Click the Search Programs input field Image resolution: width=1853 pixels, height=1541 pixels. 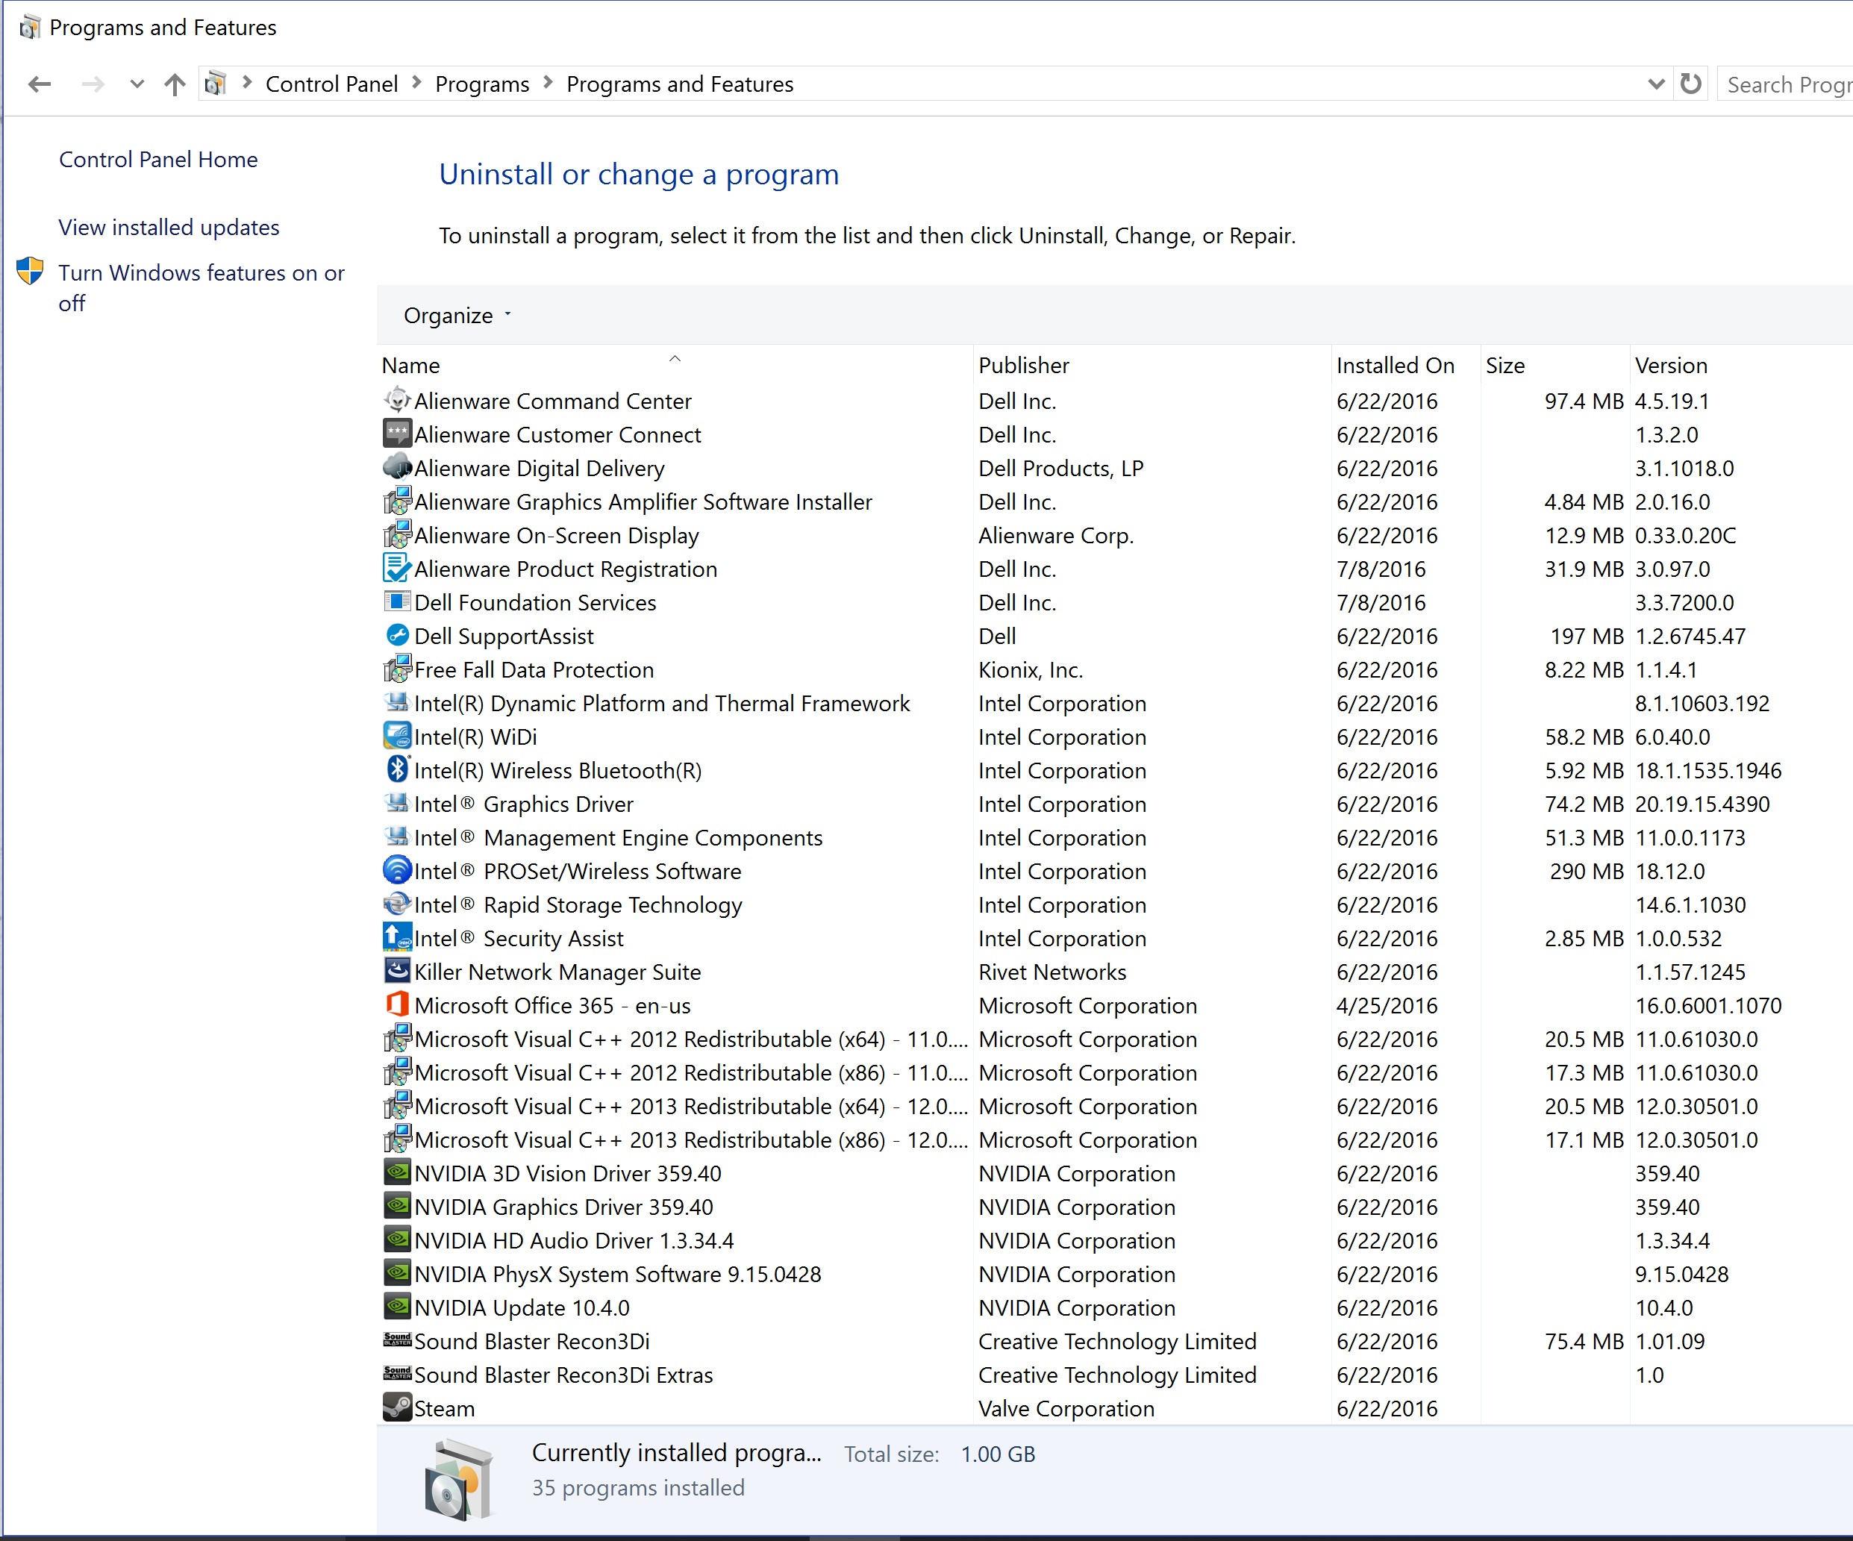[1787, 85]
